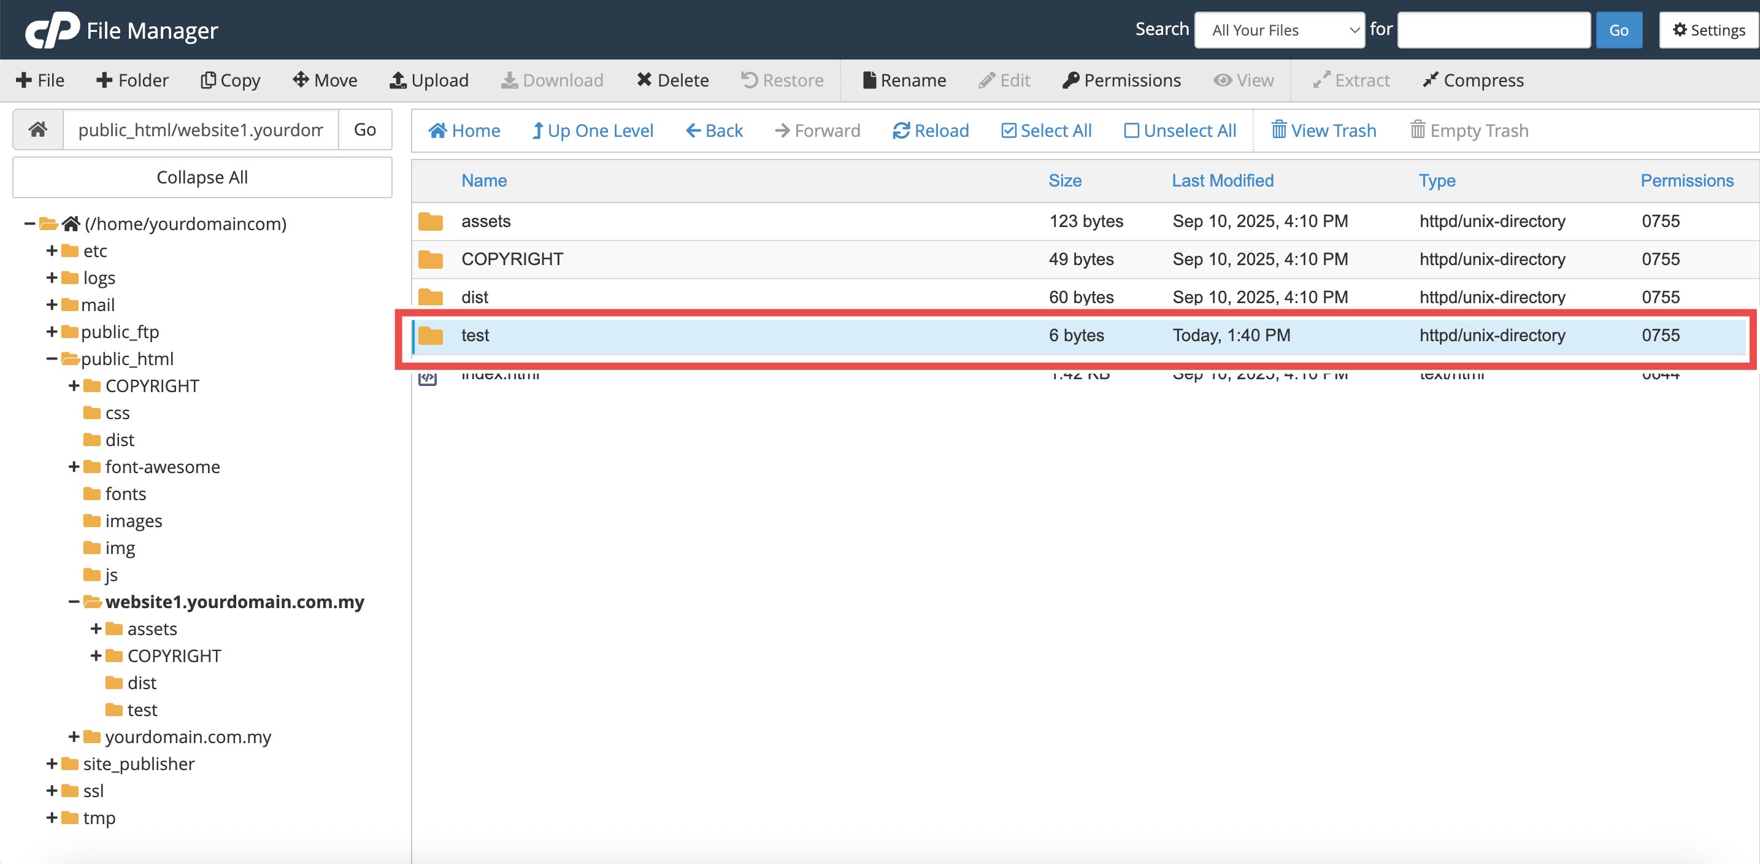Open the img folder in the tree
Image resolution: width=1760 pixels, height=864 pixels.
pyautogui.click(x=120, y=547)
